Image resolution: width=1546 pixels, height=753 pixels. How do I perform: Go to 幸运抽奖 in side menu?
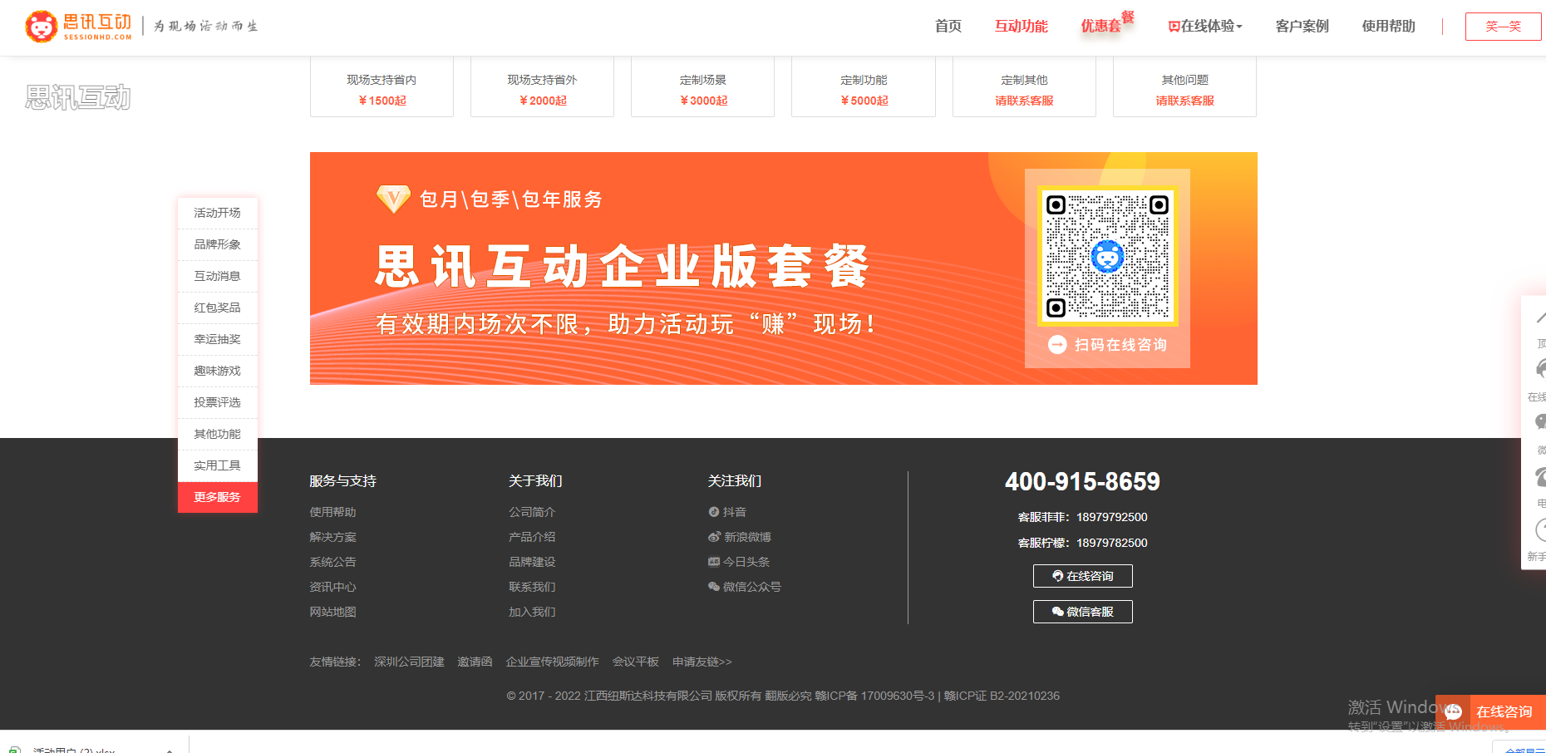click(x=218, y=339)
